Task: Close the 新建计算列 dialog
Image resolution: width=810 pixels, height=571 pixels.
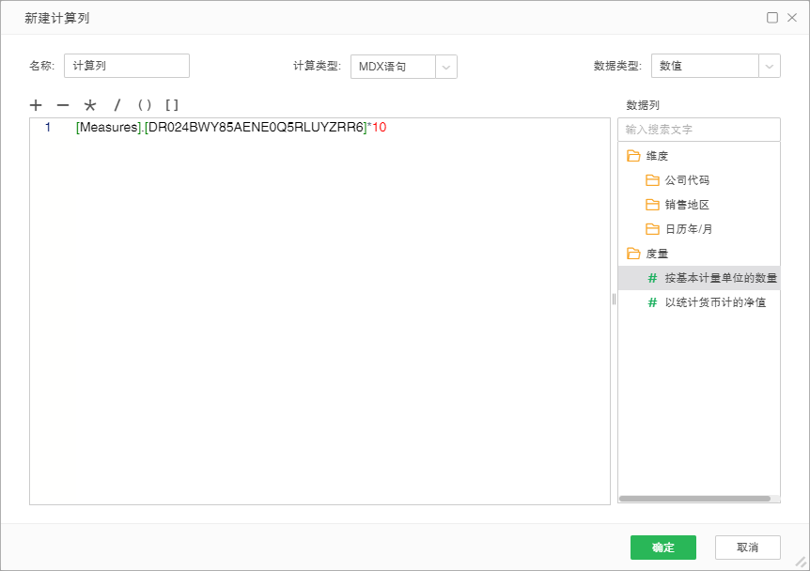Action: (x=792, y=18)
